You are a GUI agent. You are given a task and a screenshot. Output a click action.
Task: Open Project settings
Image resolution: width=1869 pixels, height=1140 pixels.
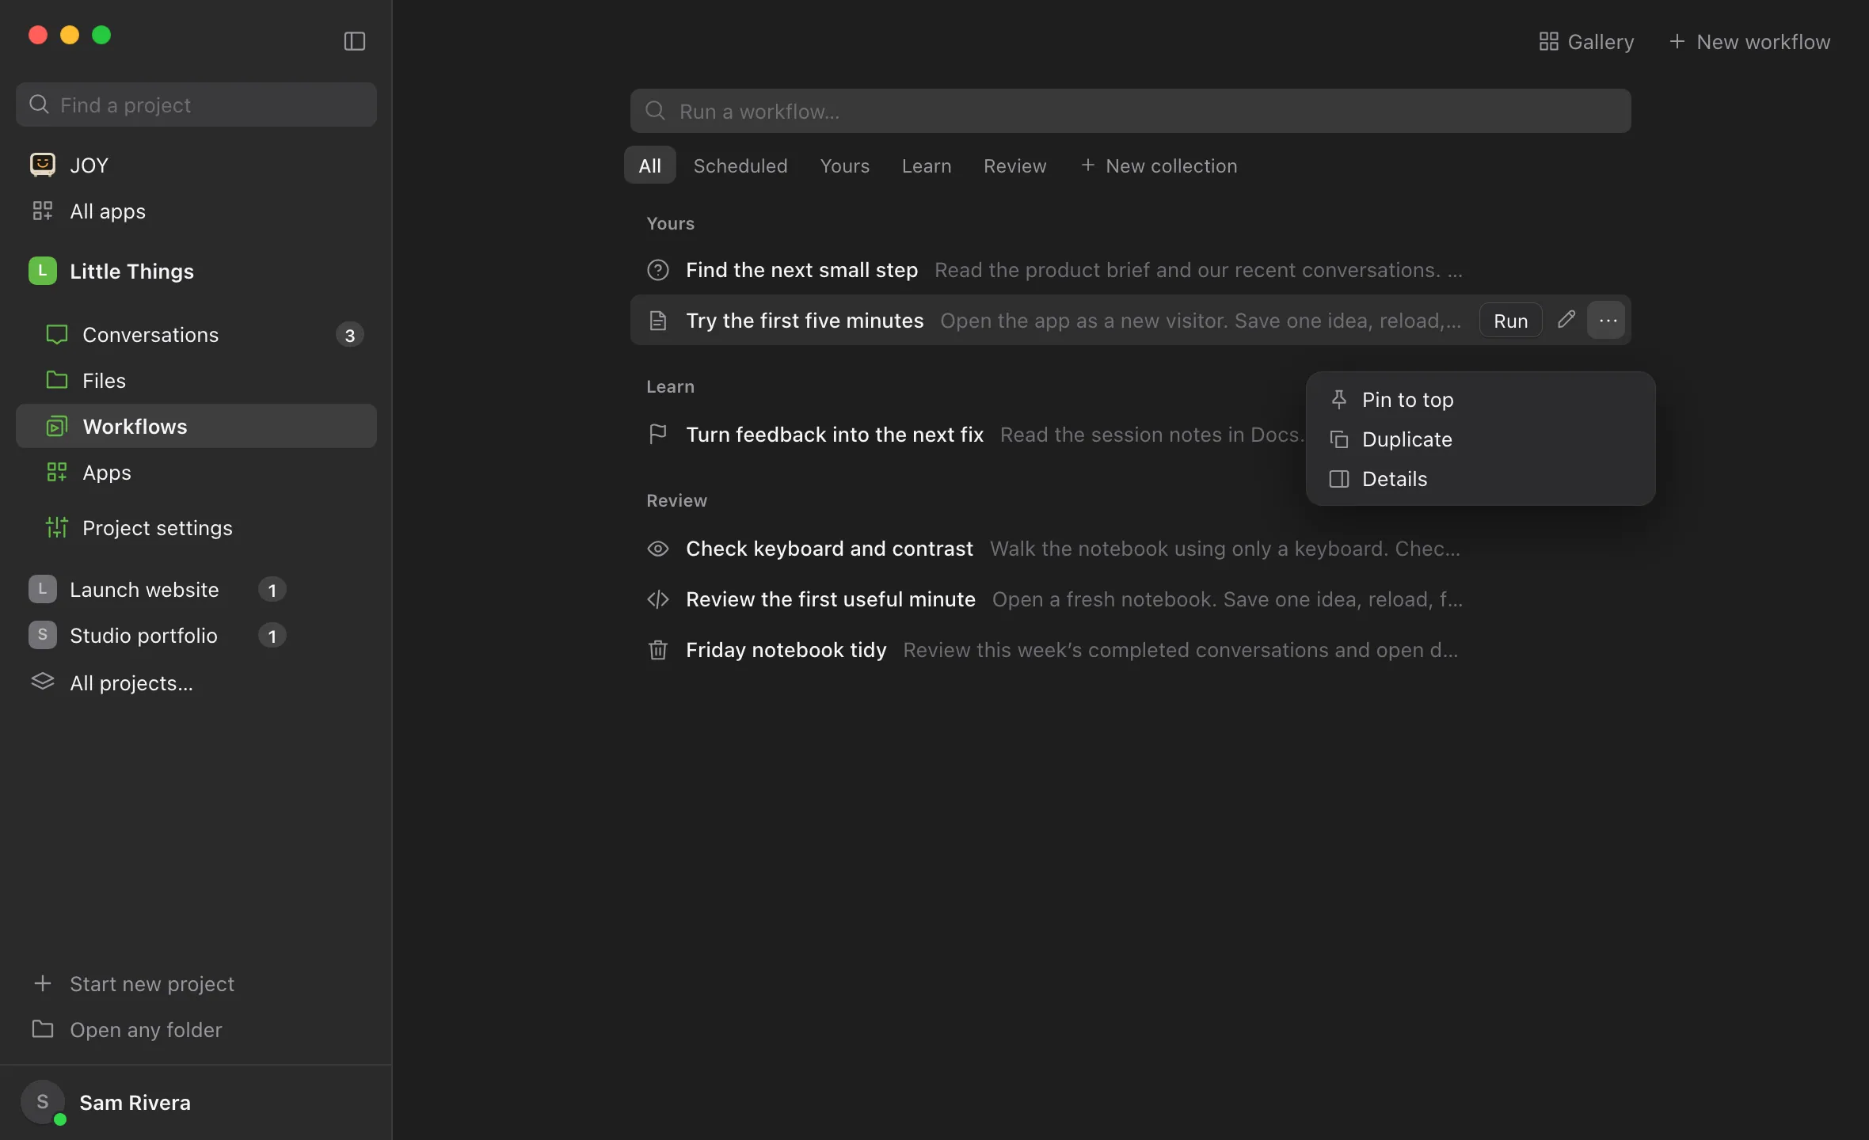(x=196, y=527)
